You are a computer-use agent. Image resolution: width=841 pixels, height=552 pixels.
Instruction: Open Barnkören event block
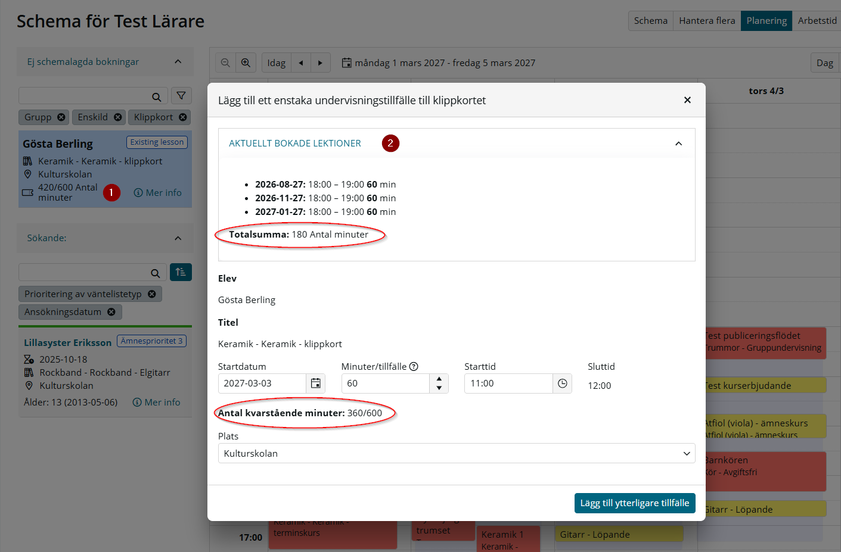(765, 471)
